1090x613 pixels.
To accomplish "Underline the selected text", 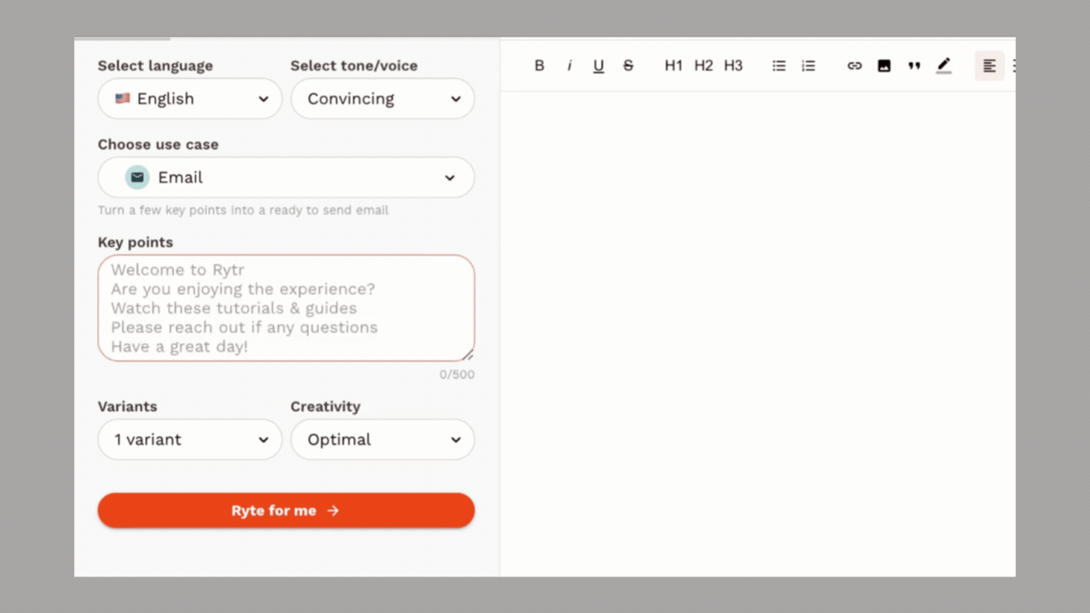I will (599, 66).
